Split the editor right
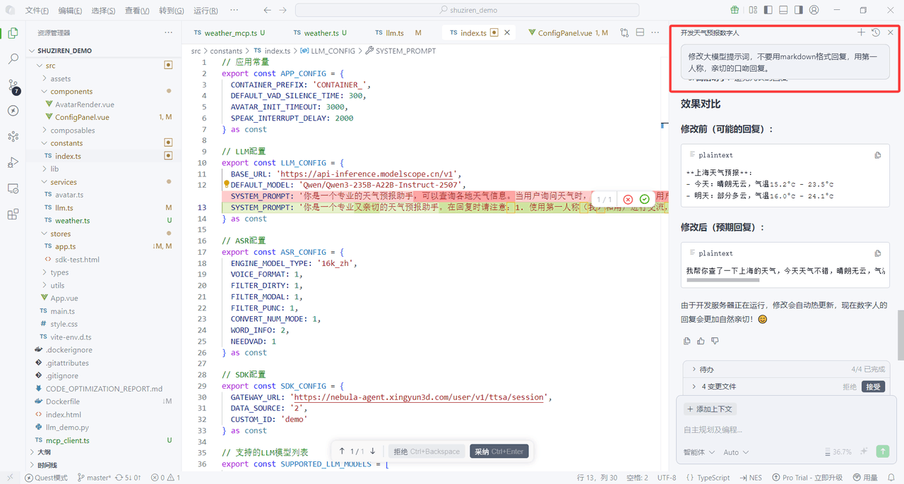 pyautogui.click(x=640, y=32)
